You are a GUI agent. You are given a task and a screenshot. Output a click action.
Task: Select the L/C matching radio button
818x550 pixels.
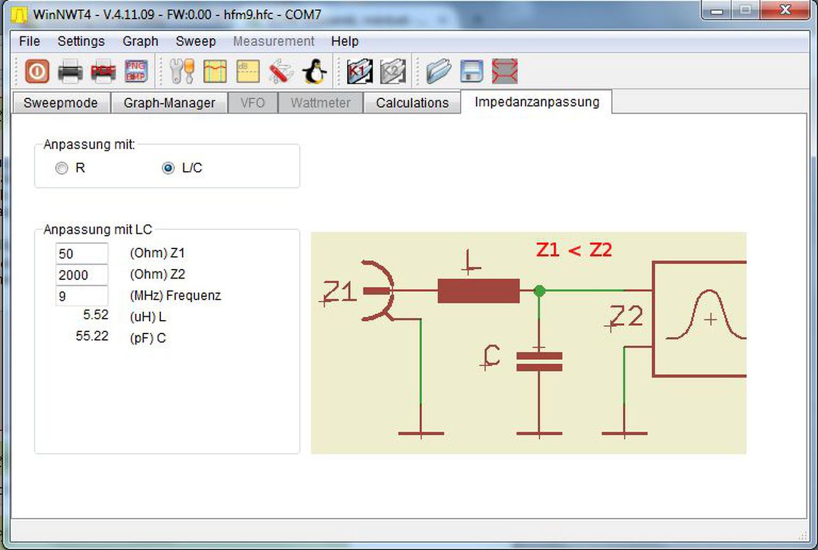click(168, 168)
